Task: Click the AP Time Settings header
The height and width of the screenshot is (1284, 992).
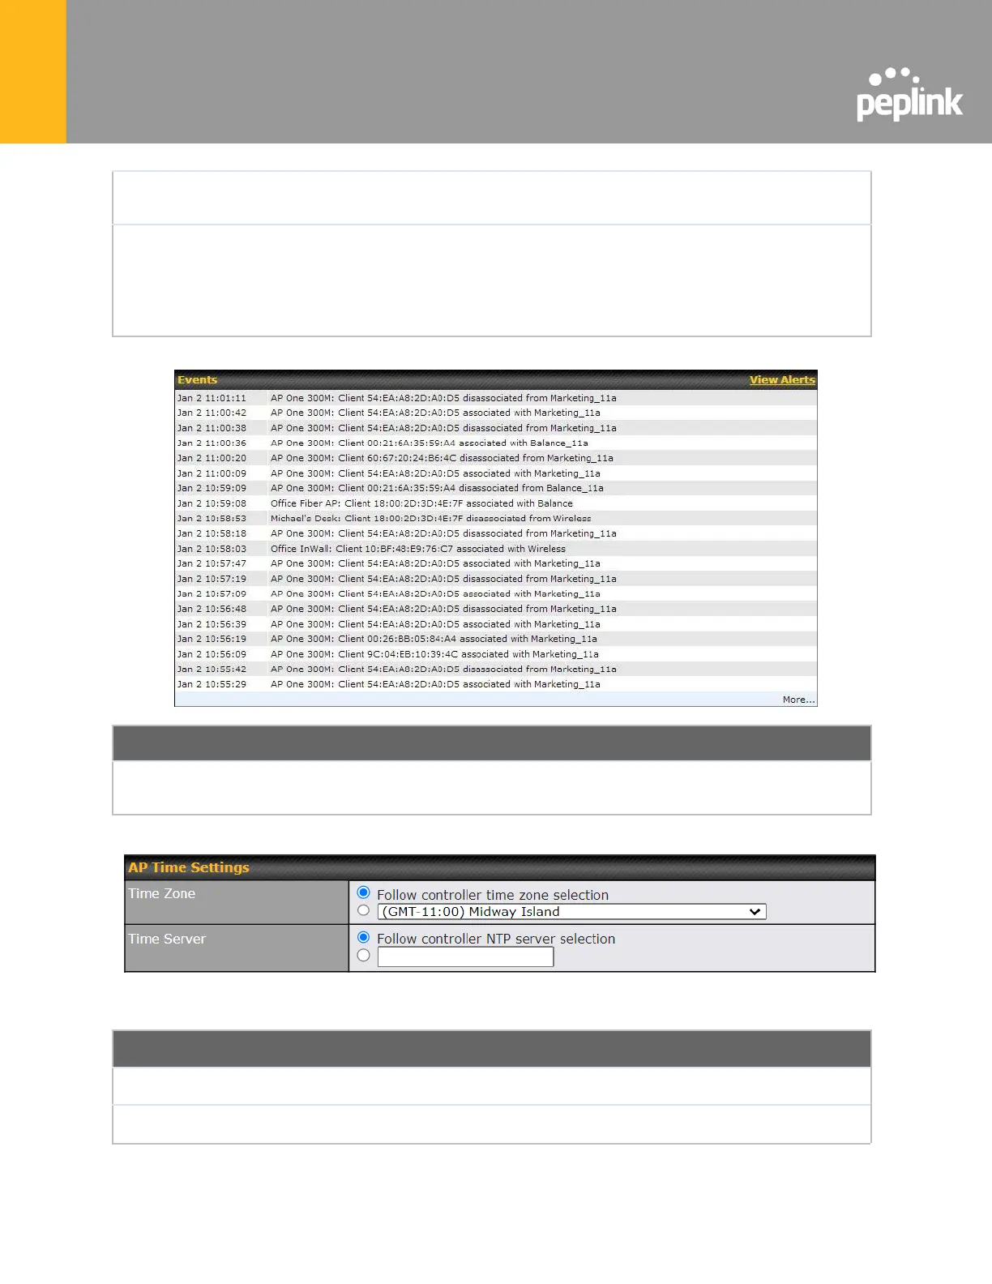Action: 500,867
